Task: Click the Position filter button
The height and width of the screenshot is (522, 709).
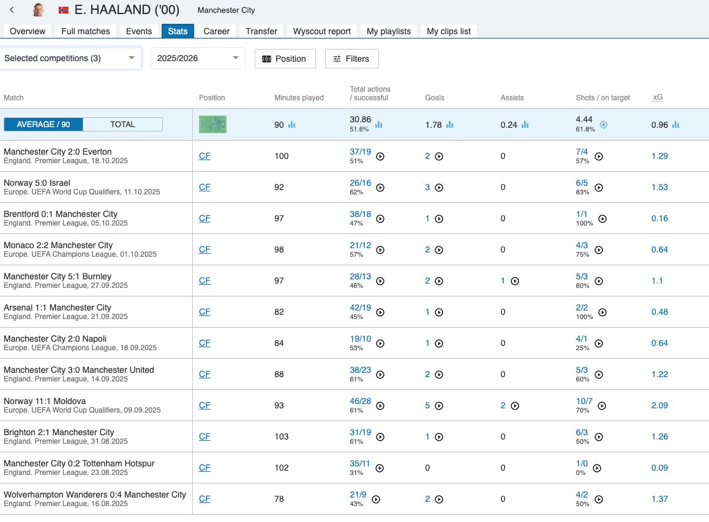Action: (x=285, y=59)
